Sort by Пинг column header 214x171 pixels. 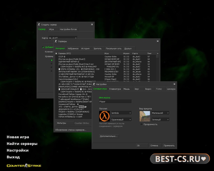[151, 53]
